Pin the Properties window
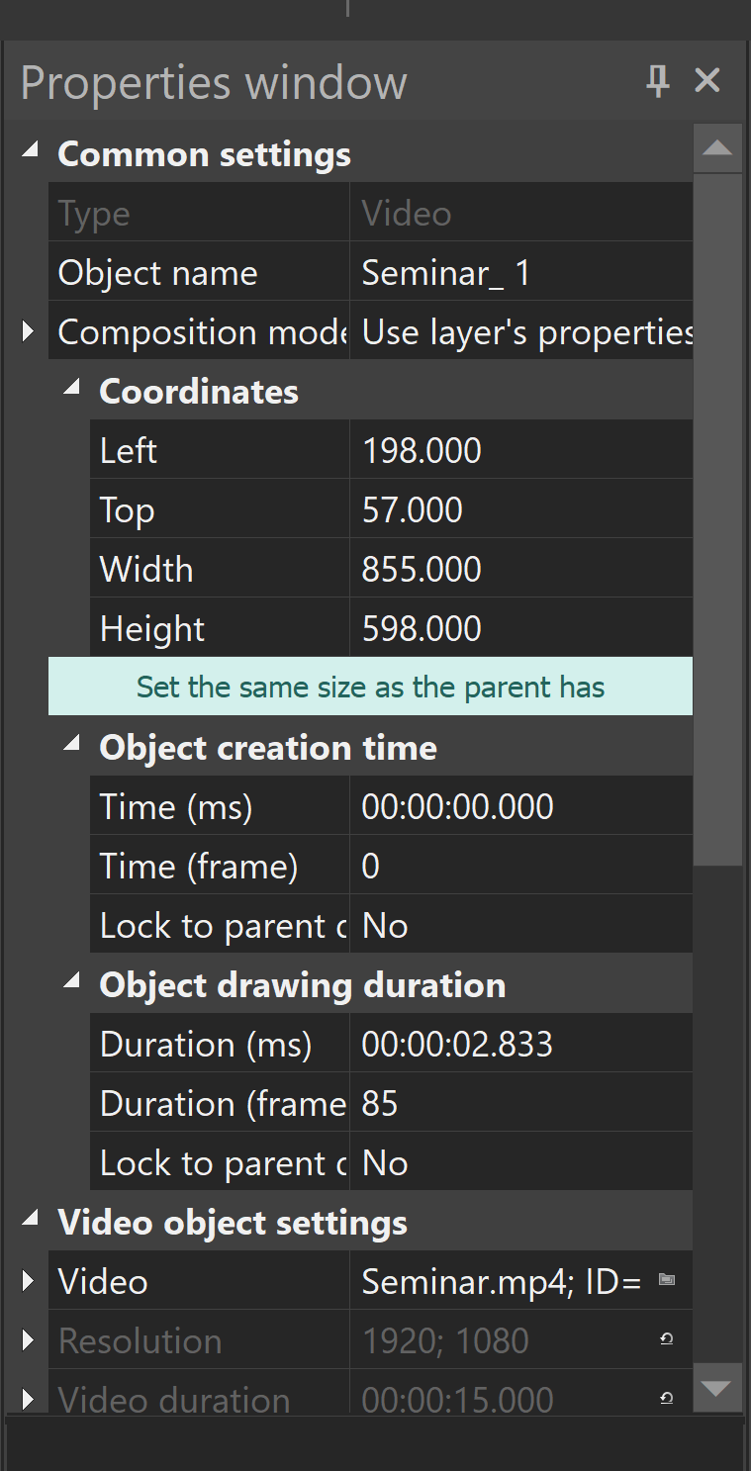 (x=658, y=81)
